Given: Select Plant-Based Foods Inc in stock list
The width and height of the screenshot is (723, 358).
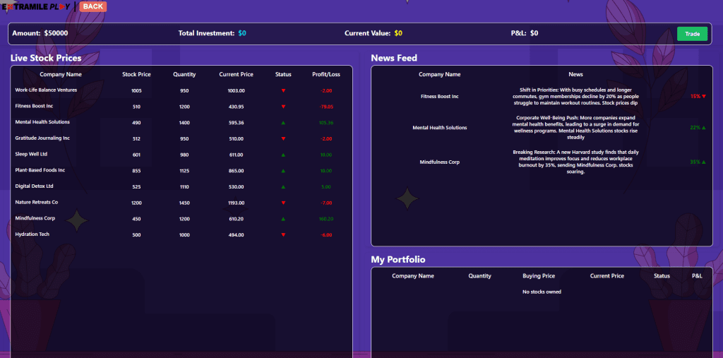Looking at the screenshot, I should (x=40, y=170).
